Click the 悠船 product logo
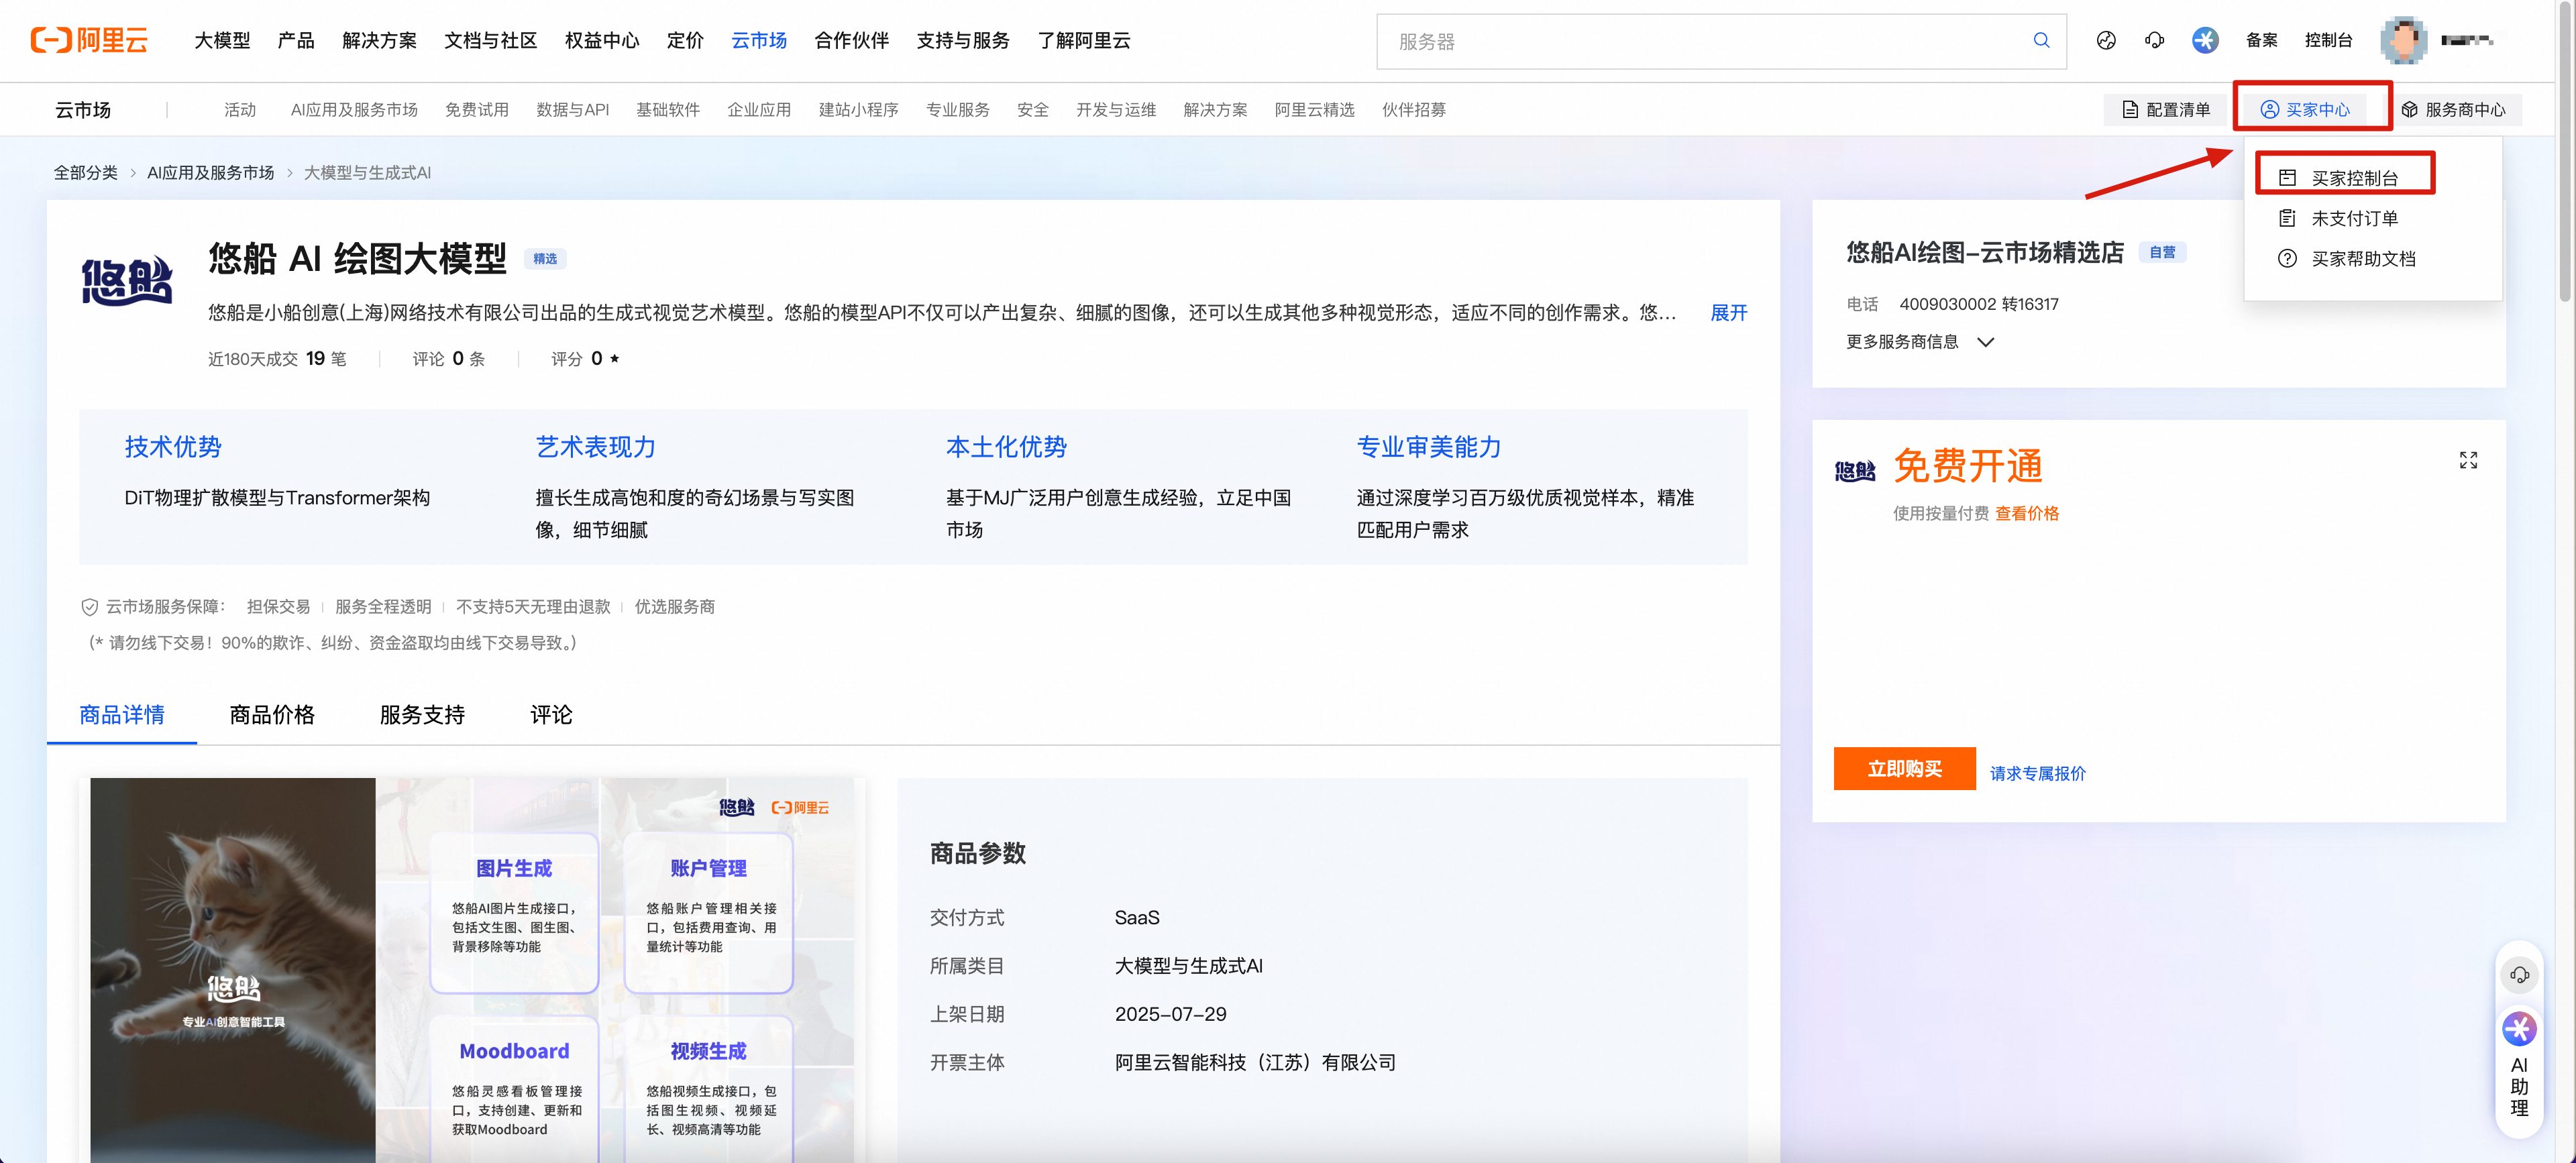Screen dimensions: 2576x1163 [127, 280]
